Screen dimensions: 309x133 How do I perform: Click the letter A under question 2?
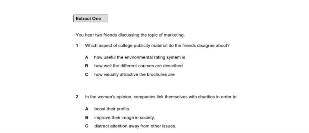click(86, 109)
